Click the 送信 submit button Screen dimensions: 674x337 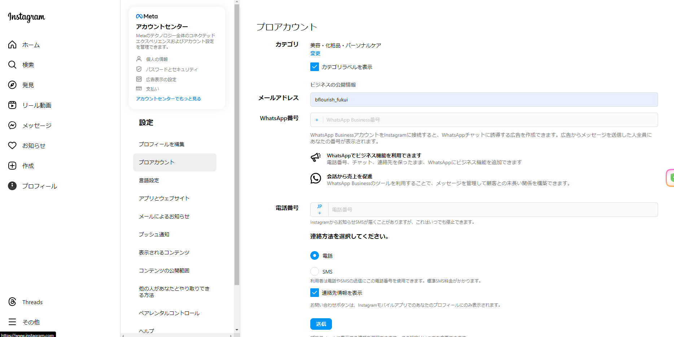tap(321, 324)
